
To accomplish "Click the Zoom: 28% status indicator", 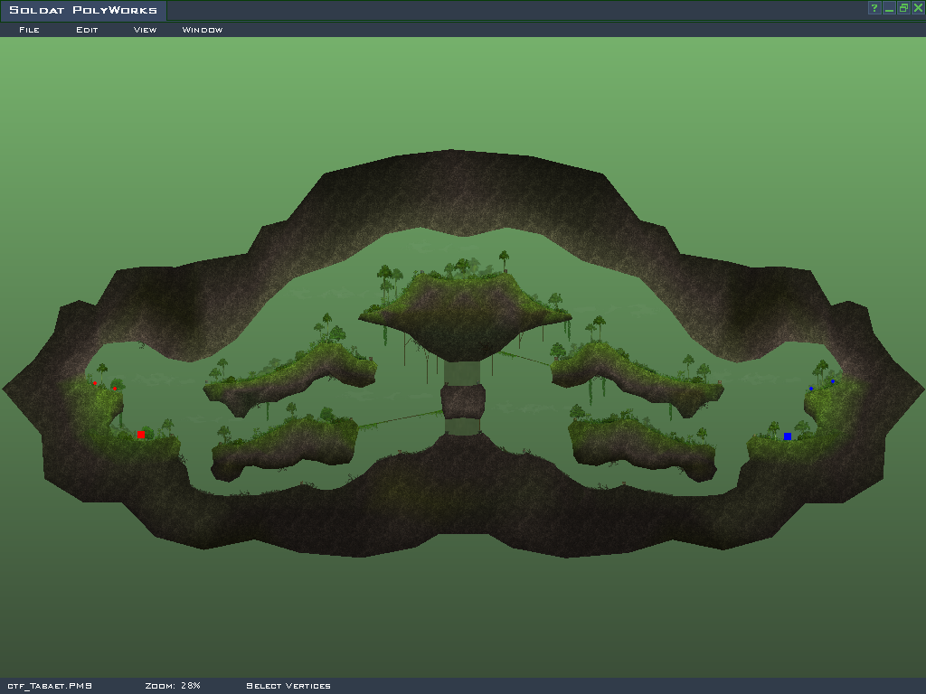I will (x=173, y=686).
